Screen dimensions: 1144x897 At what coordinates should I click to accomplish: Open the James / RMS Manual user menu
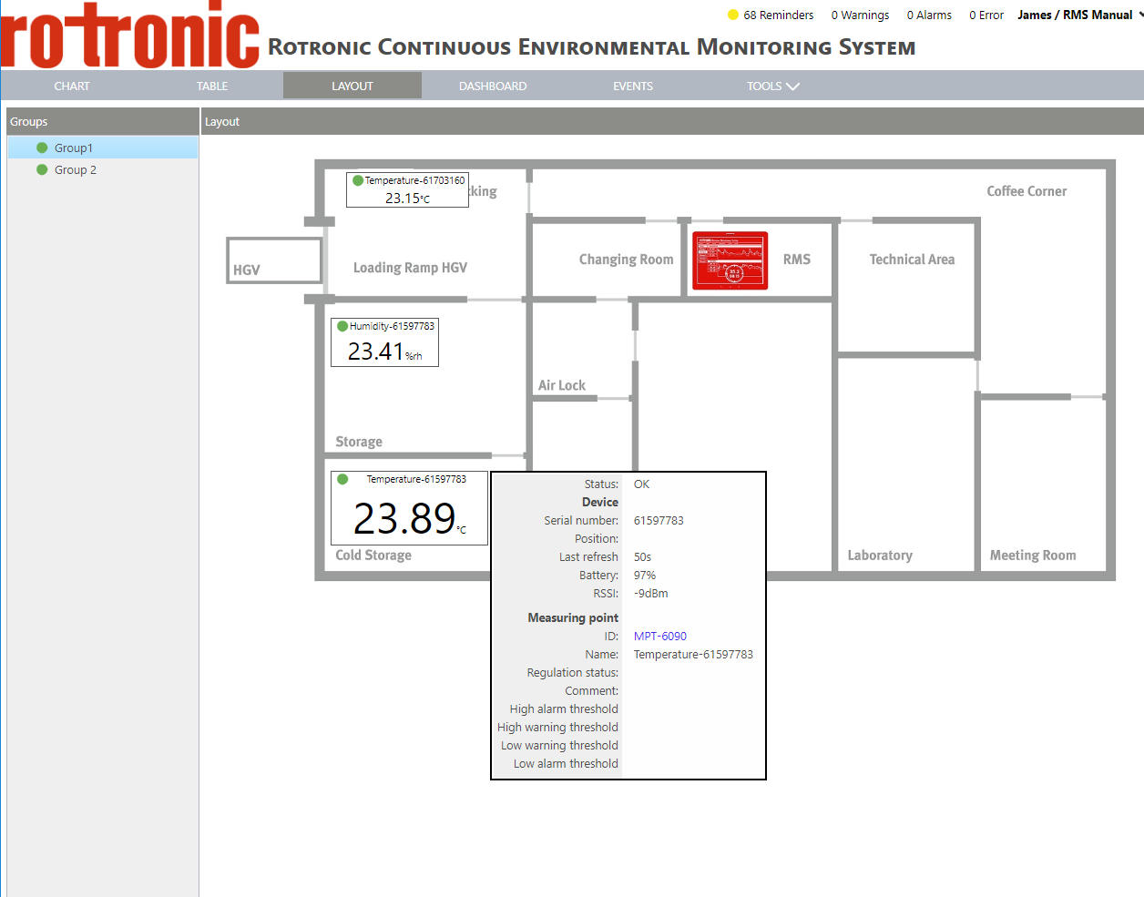(x=1078, y=15)
